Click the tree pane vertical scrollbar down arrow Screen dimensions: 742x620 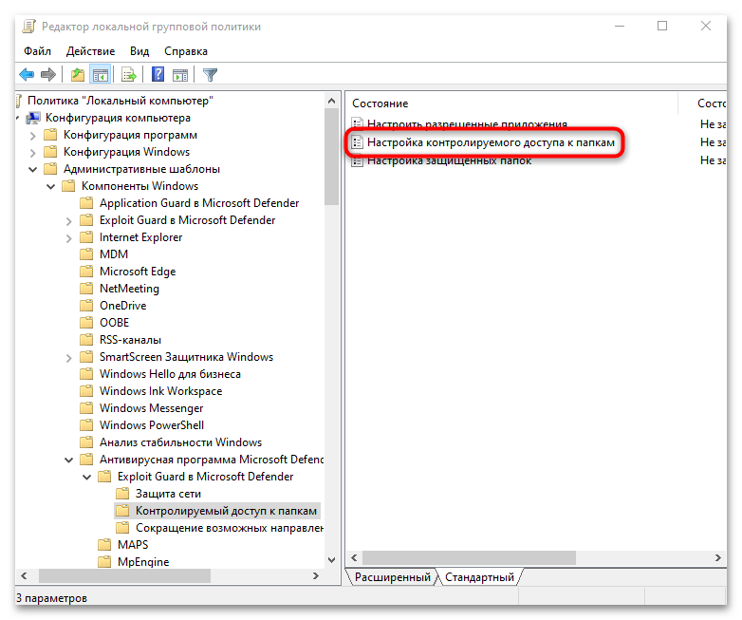click(x=332, y=559)
